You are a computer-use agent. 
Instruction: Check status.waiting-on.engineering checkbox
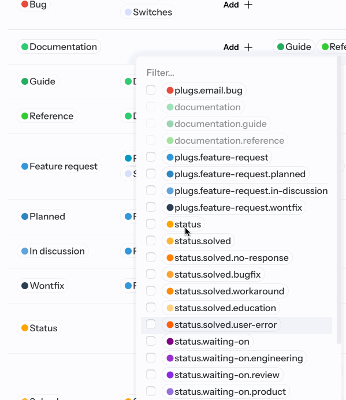[x=151, y=358]
